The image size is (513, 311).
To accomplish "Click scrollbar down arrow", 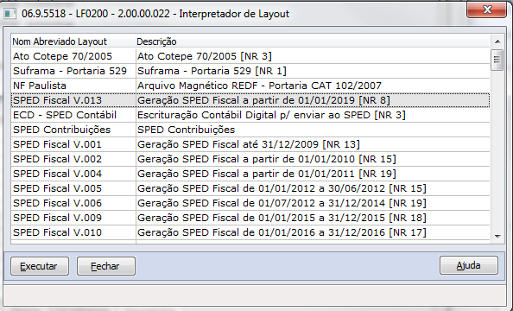I will [x=497, y=236].
